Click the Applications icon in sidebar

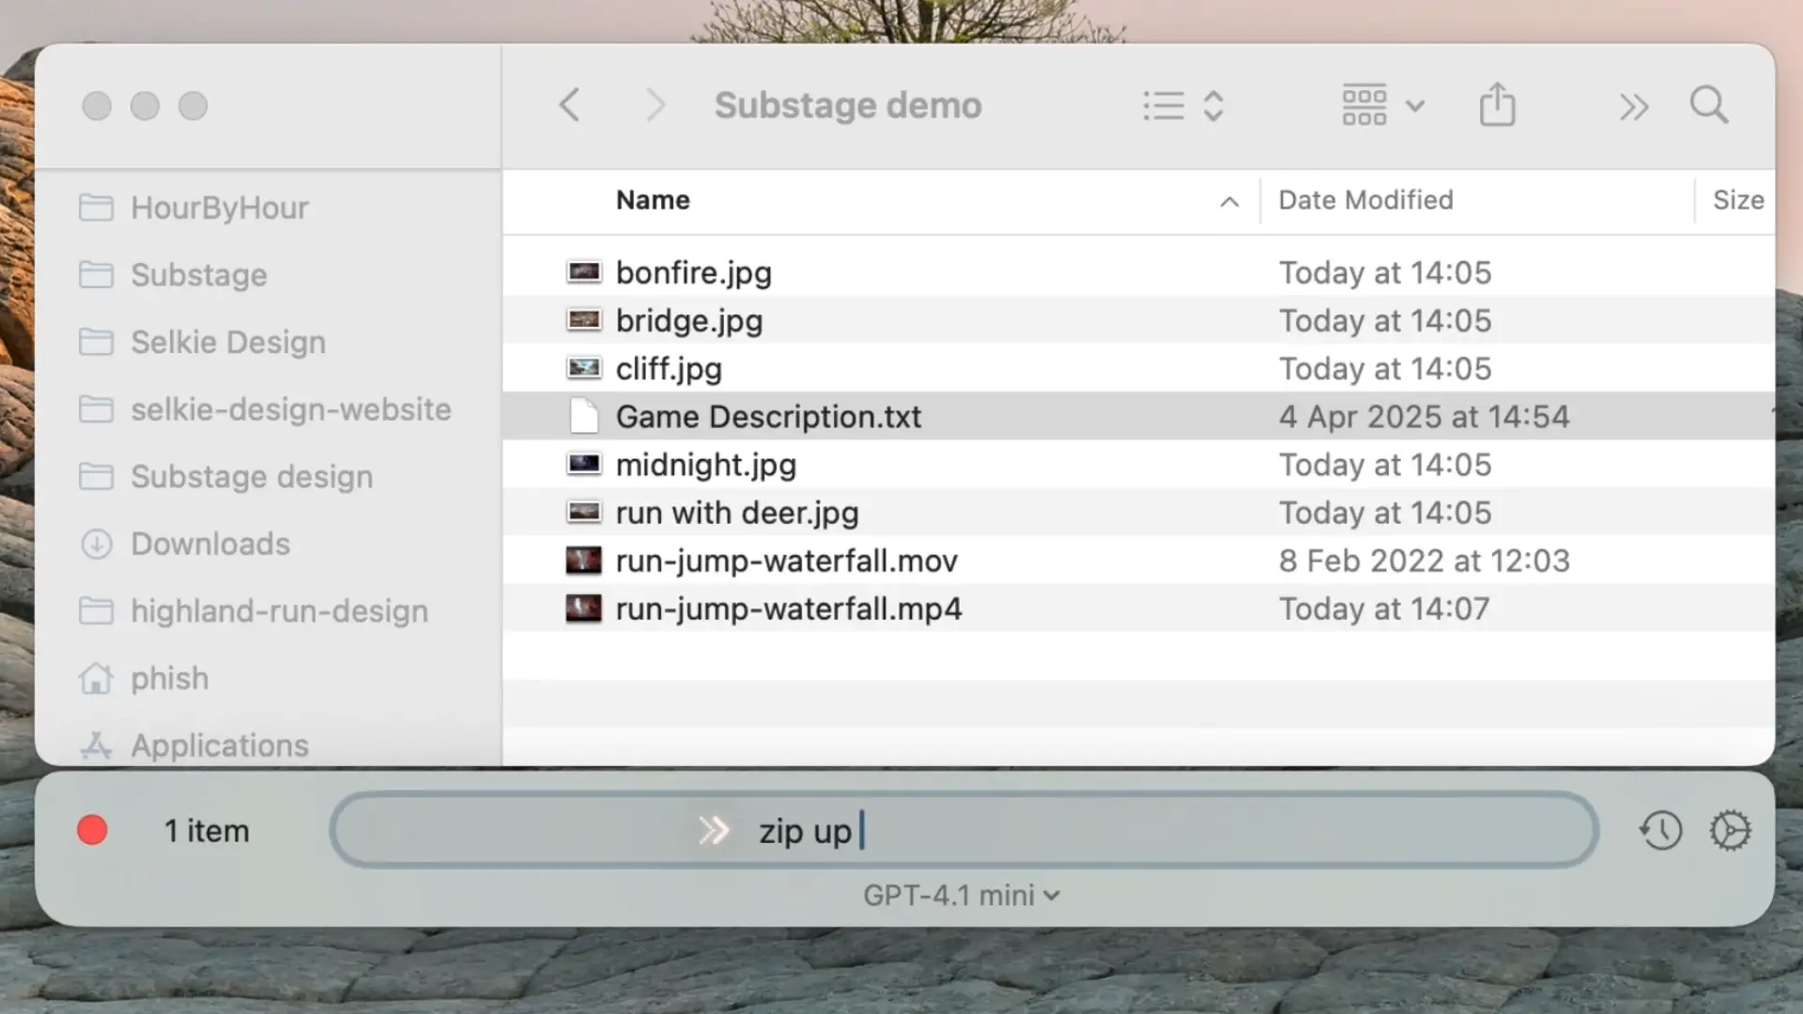[x=96, y=745]
